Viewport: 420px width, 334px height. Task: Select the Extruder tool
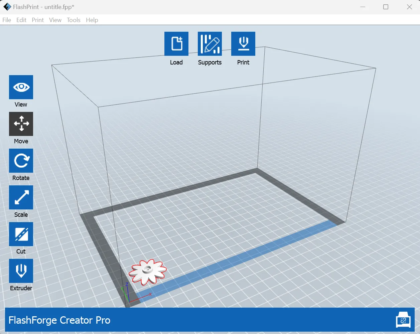tap(21, 271)
